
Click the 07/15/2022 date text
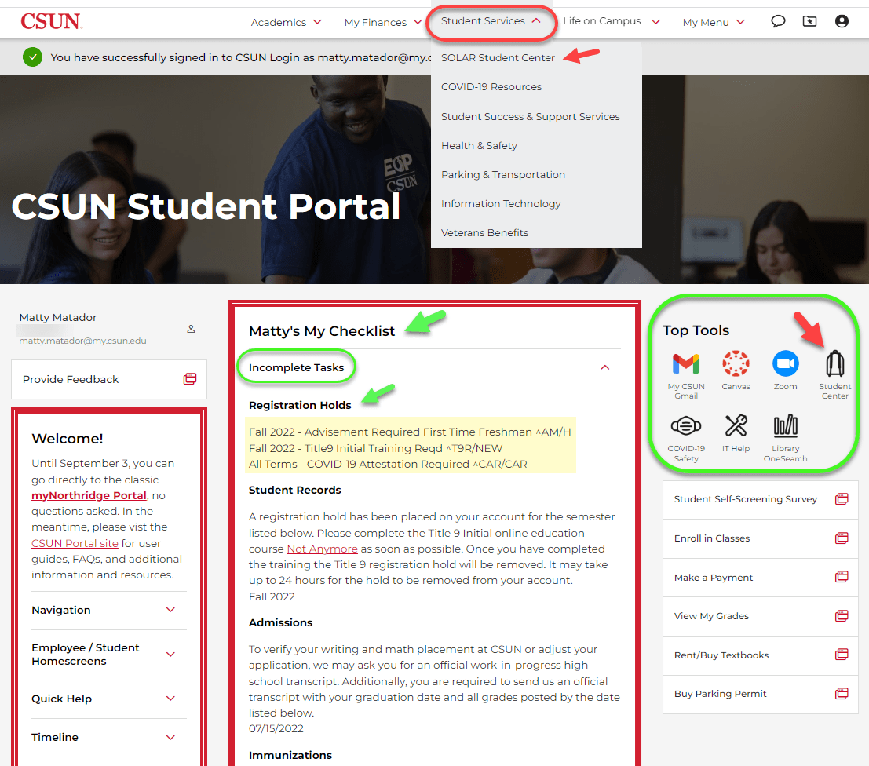tap(276, 728)
